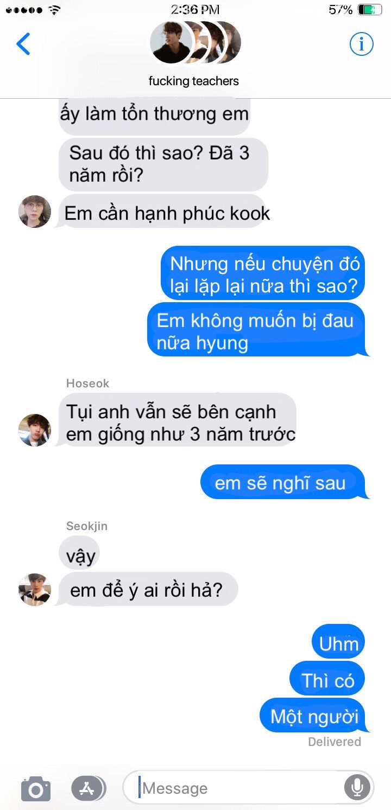The height and width of the screenshot is (810, 391).
Task: Tap the battery indicator in status bar
Action: click(x=370, y=10)
